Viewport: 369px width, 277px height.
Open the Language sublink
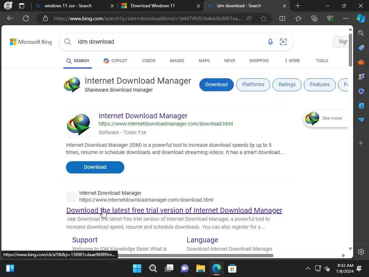[x=203, y=240]
